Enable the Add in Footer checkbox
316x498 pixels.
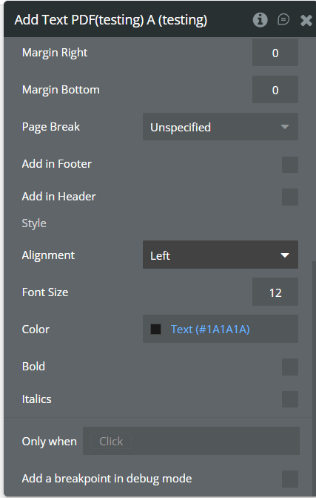(x=289, y=165)
